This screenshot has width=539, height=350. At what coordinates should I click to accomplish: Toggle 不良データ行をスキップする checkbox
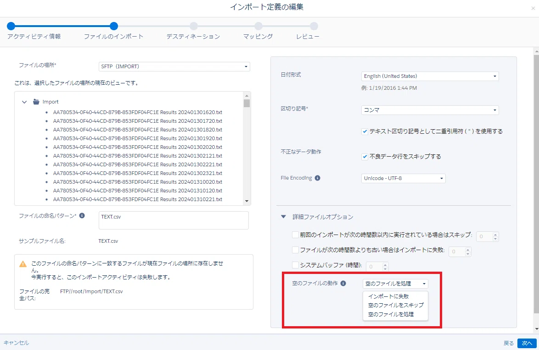365,157
